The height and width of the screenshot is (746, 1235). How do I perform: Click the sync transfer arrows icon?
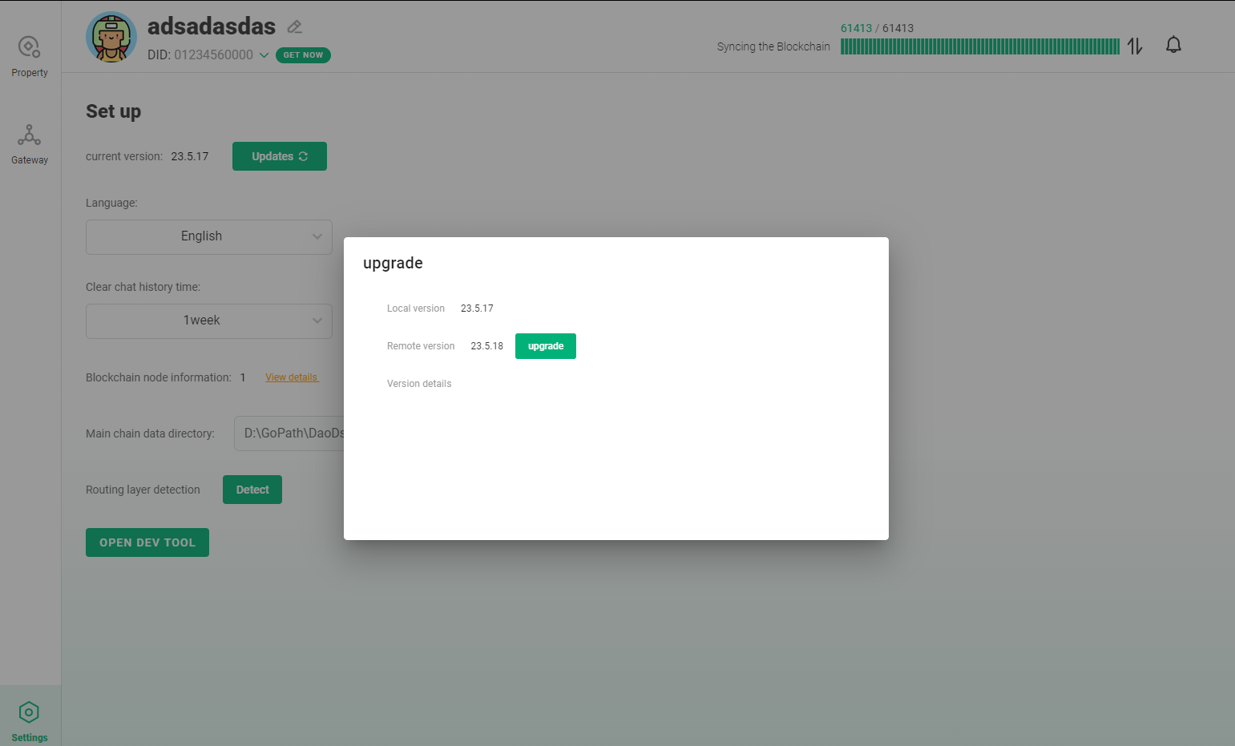[1135, 46]
